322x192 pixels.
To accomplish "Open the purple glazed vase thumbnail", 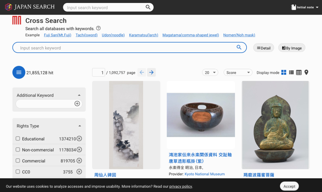I will point(201,115).
